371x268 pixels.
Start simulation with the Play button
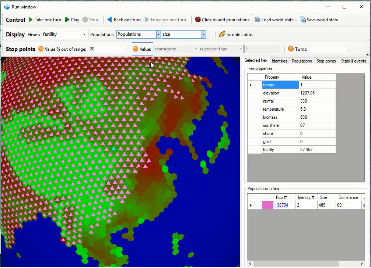(x=72, y=20)
